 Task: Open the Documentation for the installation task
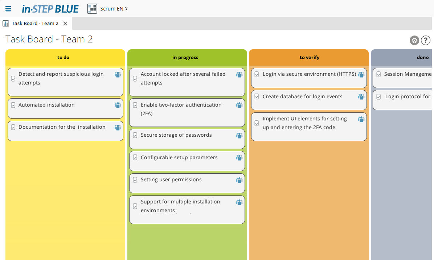pyautogui.click(x=62, y=127)
